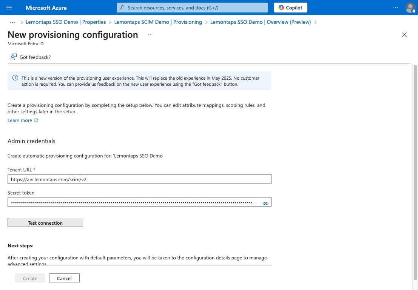This screenshot has height=290, width=418.
Task: Click the Microsoft Azure home logo text
Action: click(46, 8)
